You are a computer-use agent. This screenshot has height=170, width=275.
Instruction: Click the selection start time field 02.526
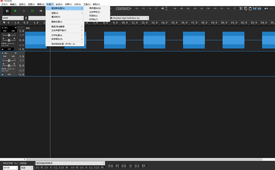point(52,168)
